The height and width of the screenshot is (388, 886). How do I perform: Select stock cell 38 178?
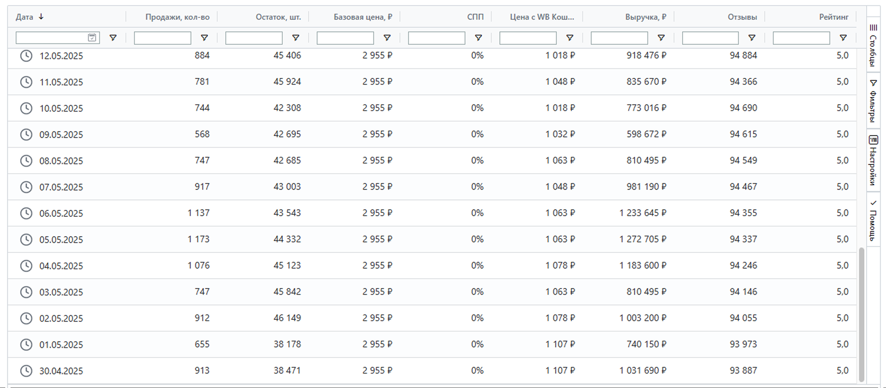(x=287, y=344)
